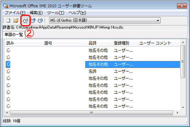Screen dimensions: 190x127
Task: Select the 単語の一覧 tab
Action: (x=14, y=35)
